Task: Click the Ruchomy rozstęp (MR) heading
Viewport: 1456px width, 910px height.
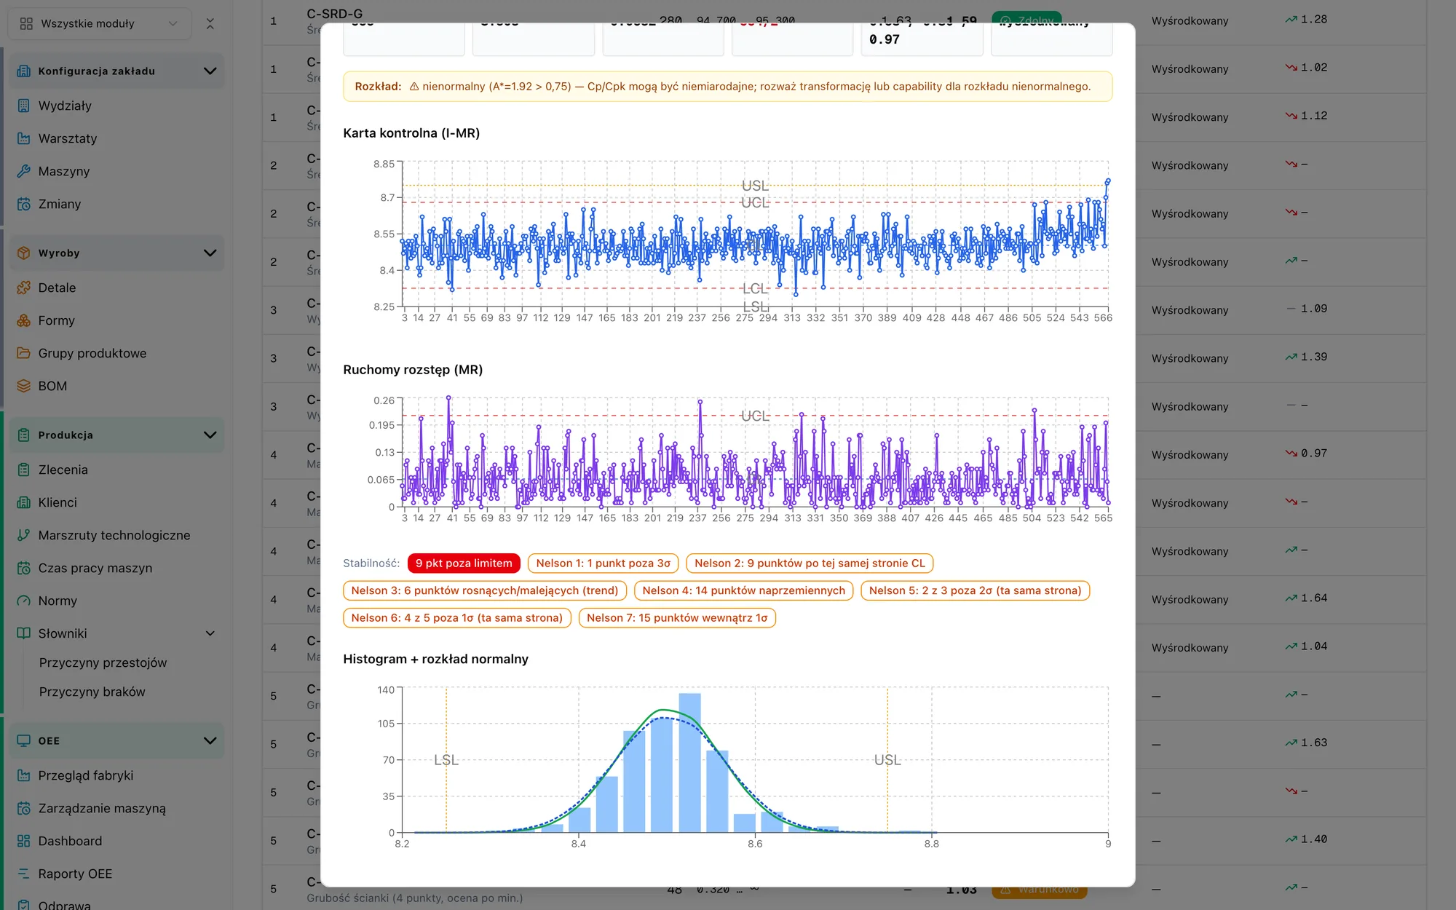Action: (413, 369)
